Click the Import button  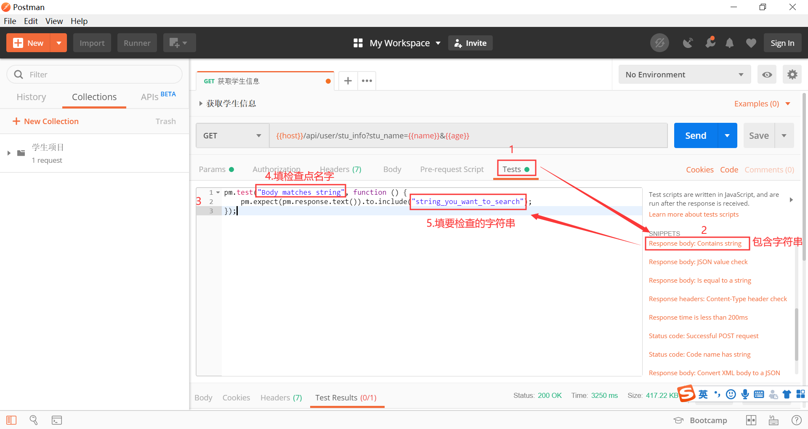coord(92,43)
